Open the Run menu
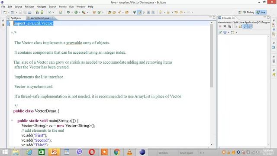Screen dimensions: 277x156 pos(71,6)
